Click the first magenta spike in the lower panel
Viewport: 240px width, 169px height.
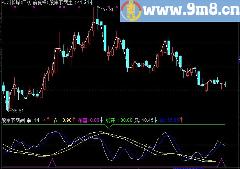tap(52, 162)
